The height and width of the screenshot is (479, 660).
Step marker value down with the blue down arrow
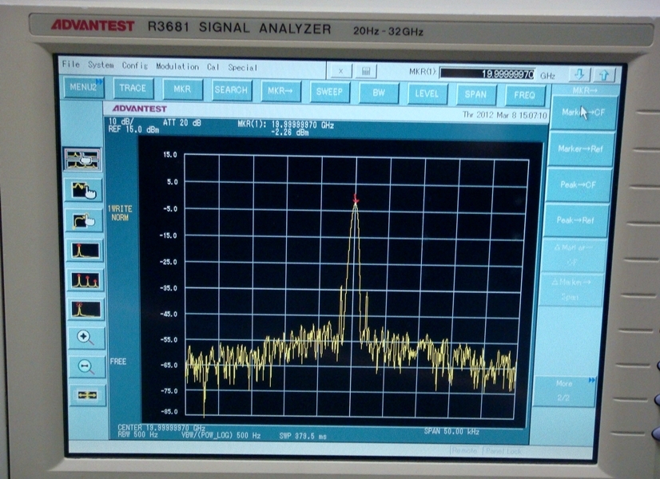pos(579,75)
